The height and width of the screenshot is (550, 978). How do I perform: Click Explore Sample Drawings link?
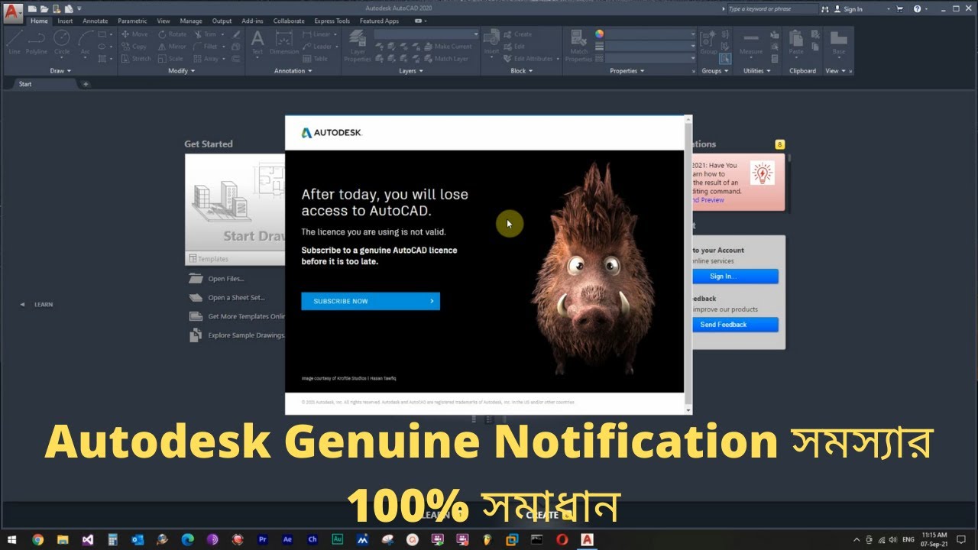tap(236, 335)
